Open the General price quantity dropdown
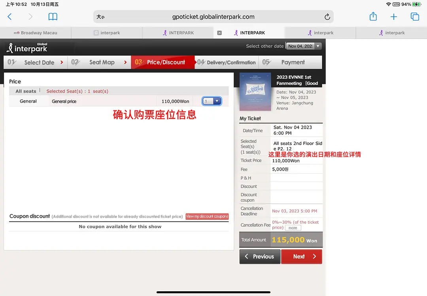Viewport: 427px width, 296px height. tap(212, 101)
